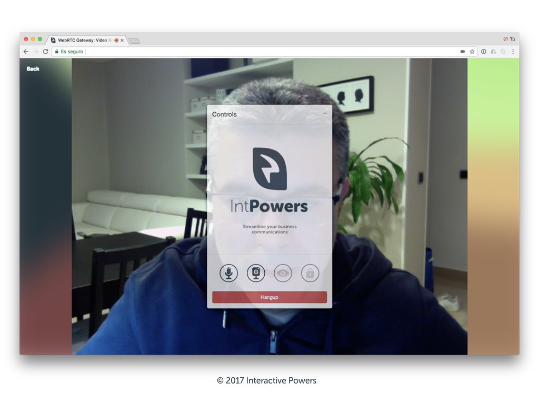Click the green secure padlock icon

[x=57, y=52]
